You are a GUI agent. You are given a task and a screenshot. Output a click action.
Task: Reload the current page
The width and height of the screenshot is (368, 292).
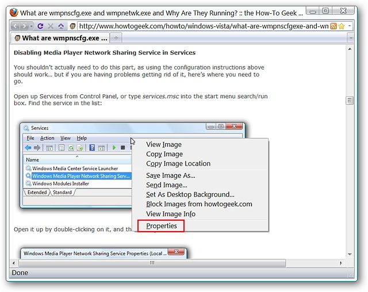(40, 26)
